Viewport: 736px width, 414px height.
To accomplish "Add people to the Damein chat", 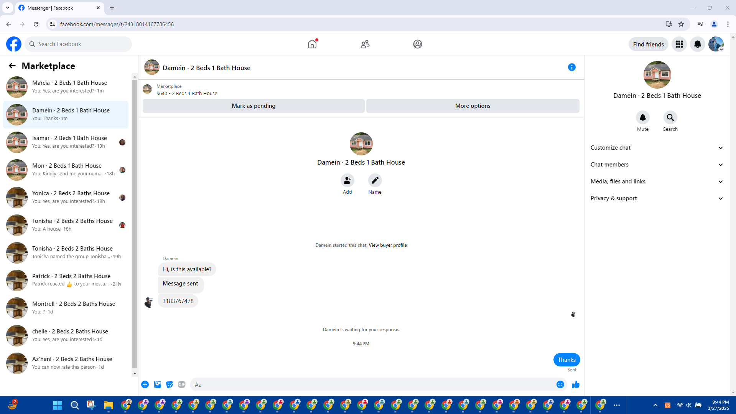I will click(x=347, y=180).
